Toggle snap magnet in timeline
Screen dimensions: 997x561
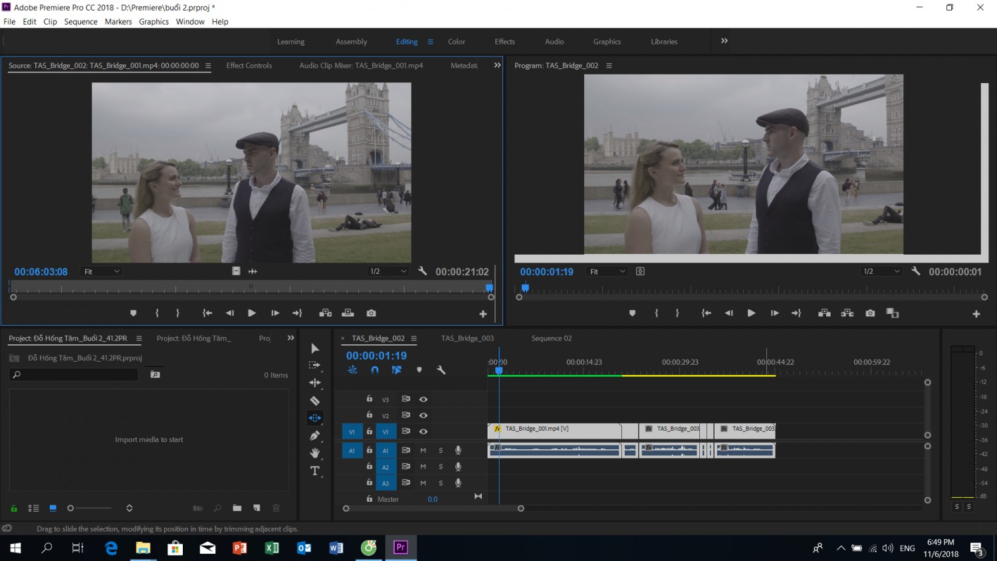pyautogui.click(x=375, y=370)
